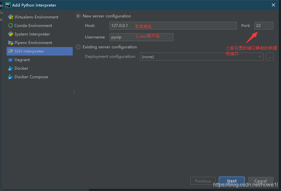Choose SSH Interpreter option

[x=39, y=51]
